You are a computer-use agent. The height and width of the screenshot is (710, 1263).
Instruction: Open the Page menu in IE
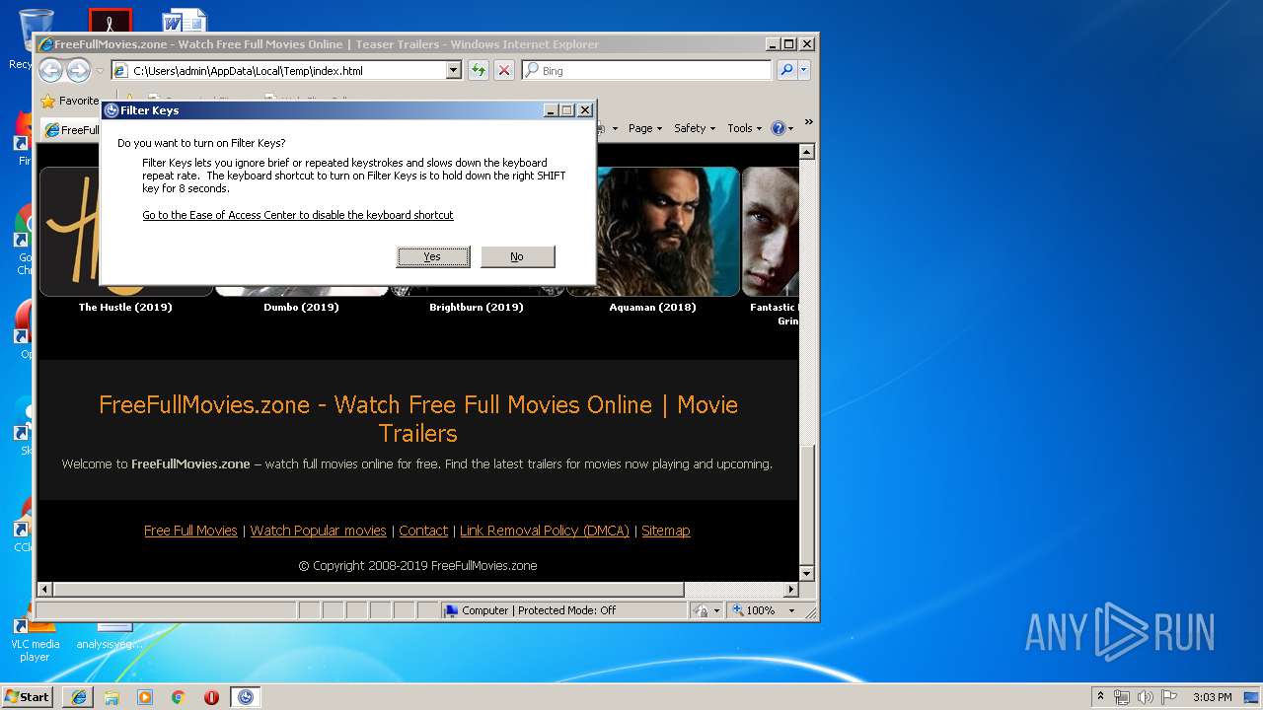tap(645, 128)
